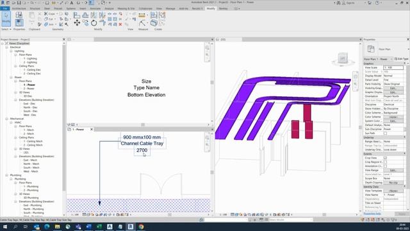Enable Annotation Crop checkbox
The width and height of the screenshot is (410, 231).
click(x=385, y=166)
